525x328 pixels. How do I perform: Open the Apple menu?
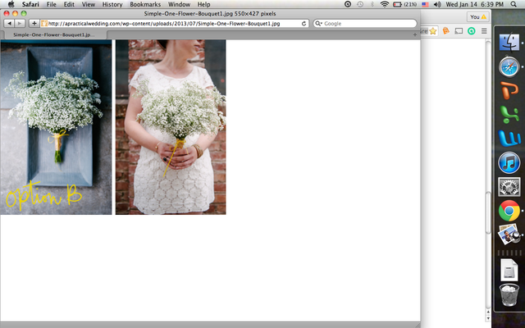11,4
